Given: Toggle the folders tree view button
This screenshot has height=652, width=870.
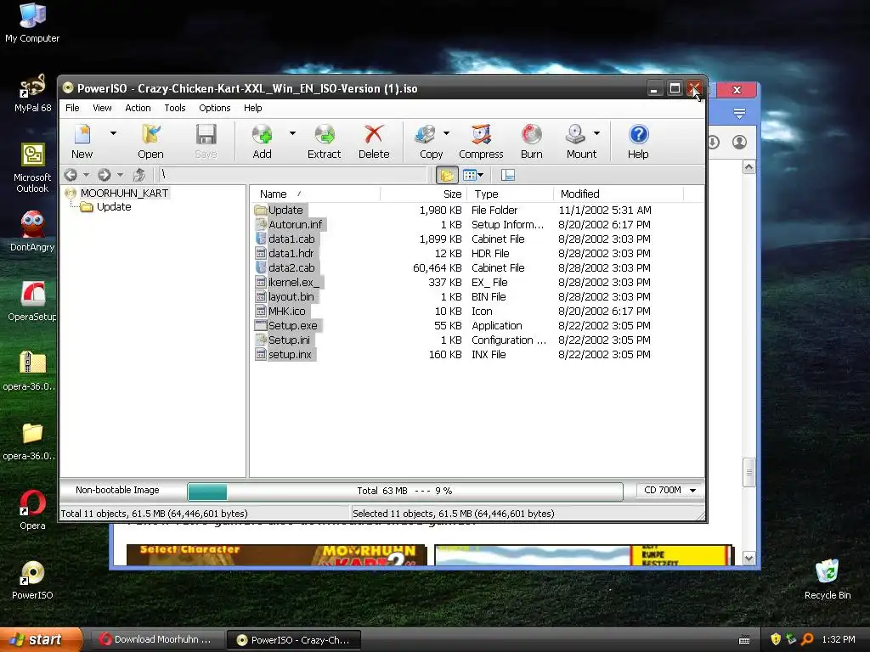Looking at the screenshot, I should coord(447,175).
